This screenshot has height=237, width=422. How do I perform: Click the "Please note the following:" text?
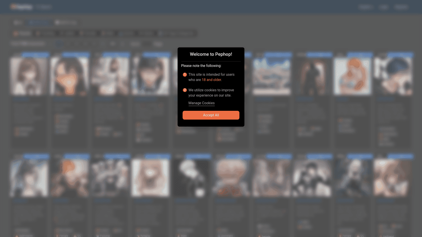201,66
